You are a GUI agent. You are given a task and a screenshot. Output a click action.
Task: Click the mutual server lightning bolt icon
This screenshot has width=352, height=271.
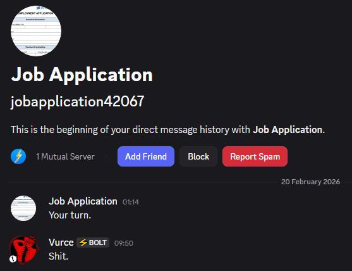tap(18, 156)
